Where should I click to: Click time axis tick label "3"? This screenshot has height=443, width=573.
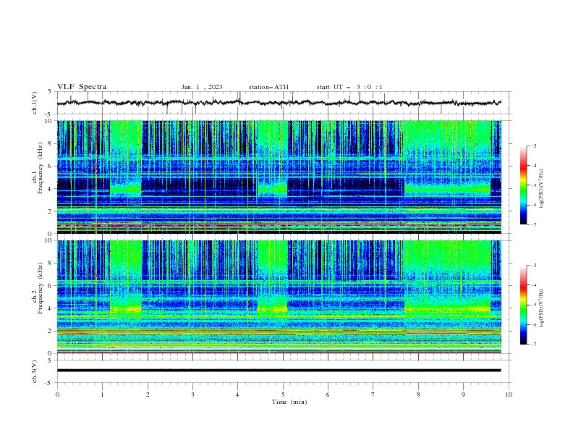pos(192,395)
